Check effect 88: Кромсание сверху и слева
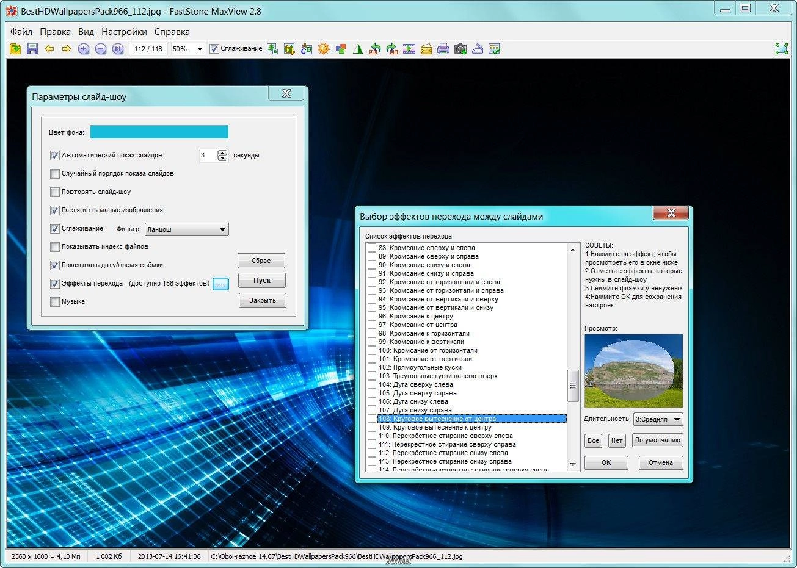 point(371,248)
